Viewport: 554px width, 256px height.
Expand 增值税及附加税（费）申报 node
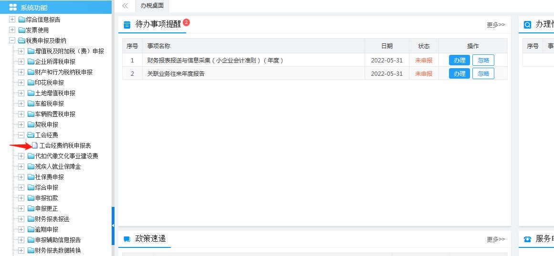[21, 51]
